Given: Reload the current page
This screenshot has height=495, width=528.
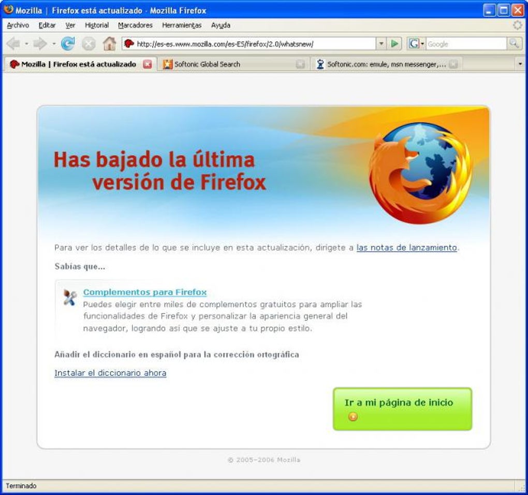Looking at the screenshot, I should point(68,44).
